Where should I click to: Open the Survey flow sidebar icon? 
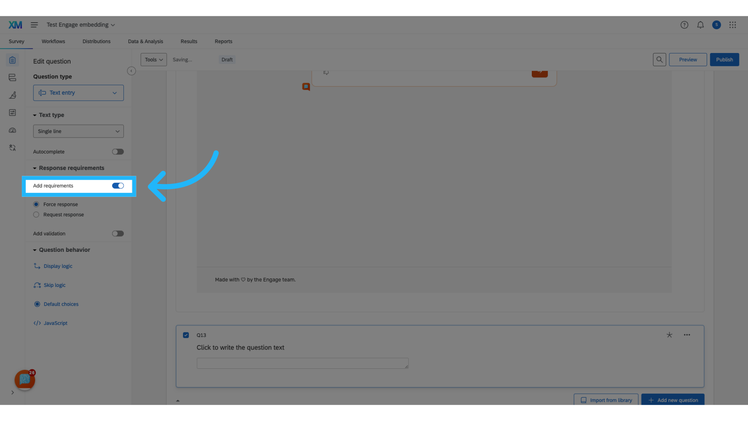point(12,78)
